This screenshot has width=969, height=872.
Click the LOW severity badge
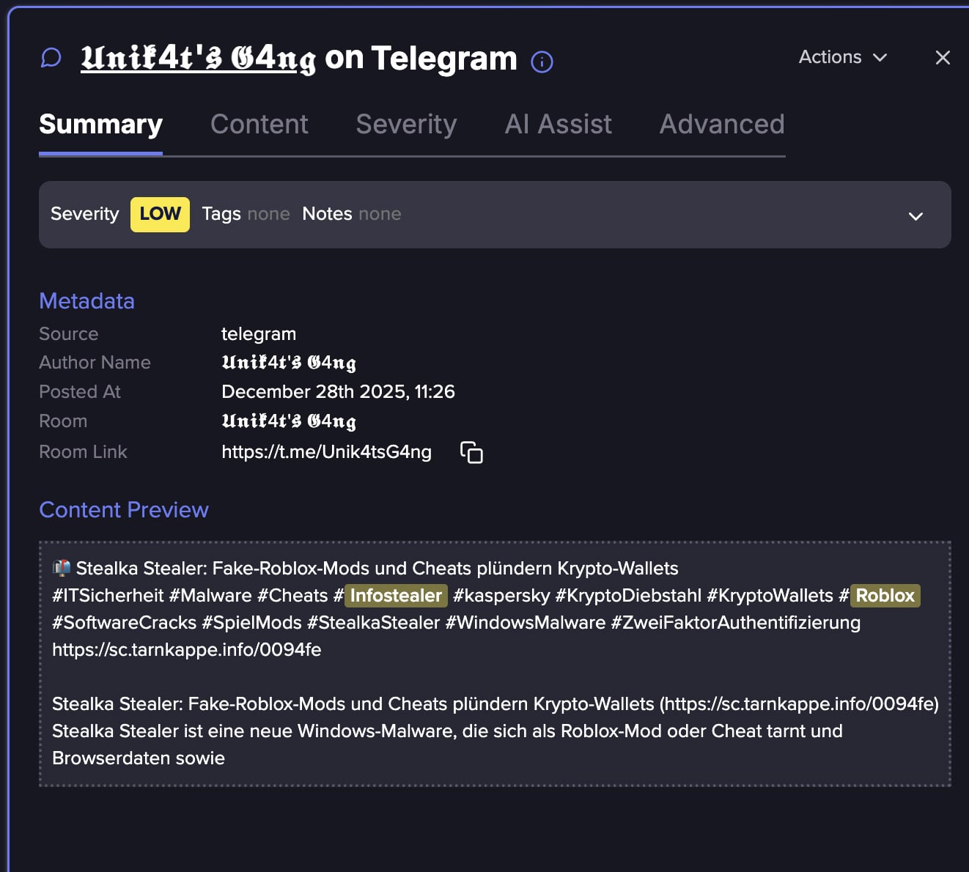point(160,214)
